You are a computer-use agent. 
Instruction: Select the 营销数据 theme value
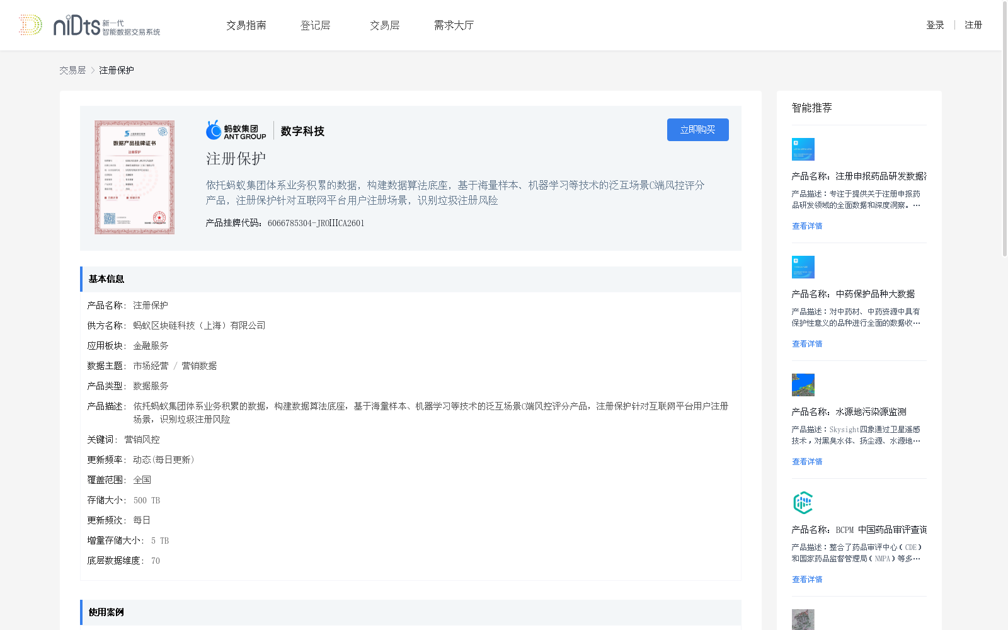tap(199, 366)
